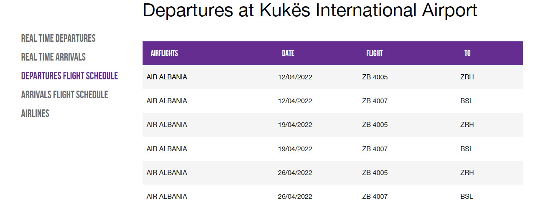This screenshot has width=541, height=218.
Task: Select Departures Flight Schedule menu item
Action: tap(69, 76)
